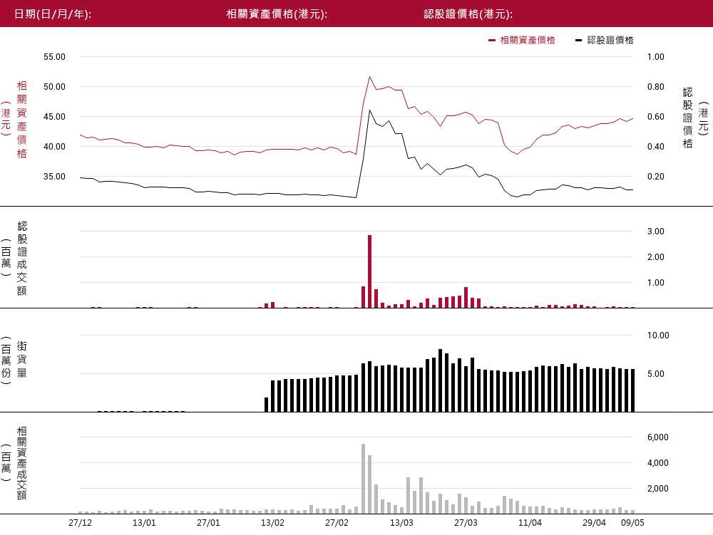Click the 認股證成交額 panel title
This screenshot has width=713, height=535.
(22, 259)
